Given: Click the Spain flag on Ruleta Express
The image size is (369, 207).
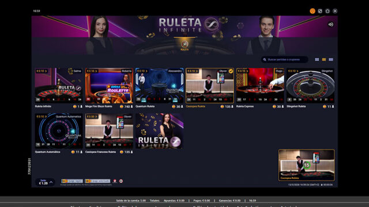Looking at the screenshot, I should pos(274,106).
